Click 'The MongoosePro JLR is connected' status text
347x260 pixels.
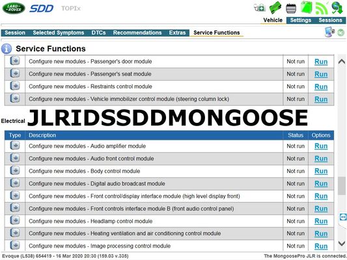click(x=305, y=256)
